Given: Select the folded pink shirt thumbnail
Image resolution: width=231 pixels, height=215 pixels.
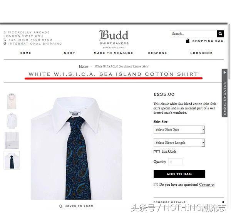Looking at the screenshot, I should coord(12,101).
